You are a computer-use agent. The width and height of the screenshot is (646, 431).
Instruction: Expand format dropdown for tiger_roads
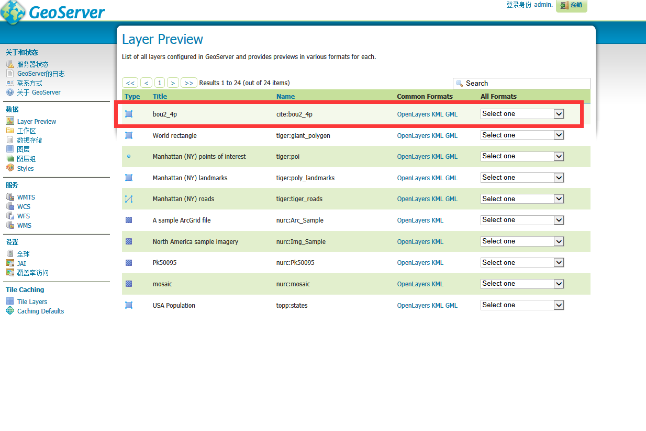tap(522, 199)
